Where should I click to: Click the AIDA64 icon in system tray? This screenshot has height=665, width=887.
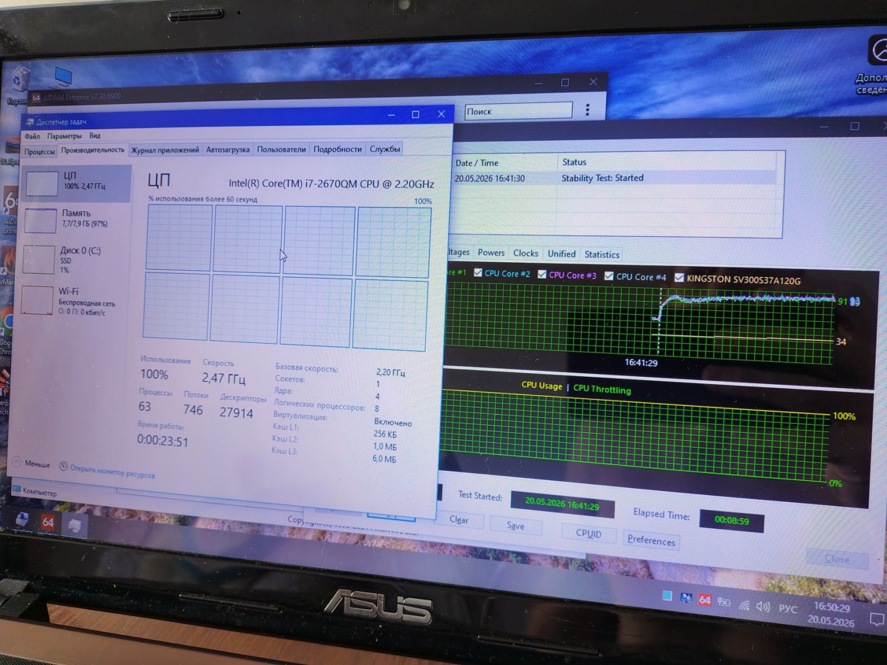click(x=704, y=600)
